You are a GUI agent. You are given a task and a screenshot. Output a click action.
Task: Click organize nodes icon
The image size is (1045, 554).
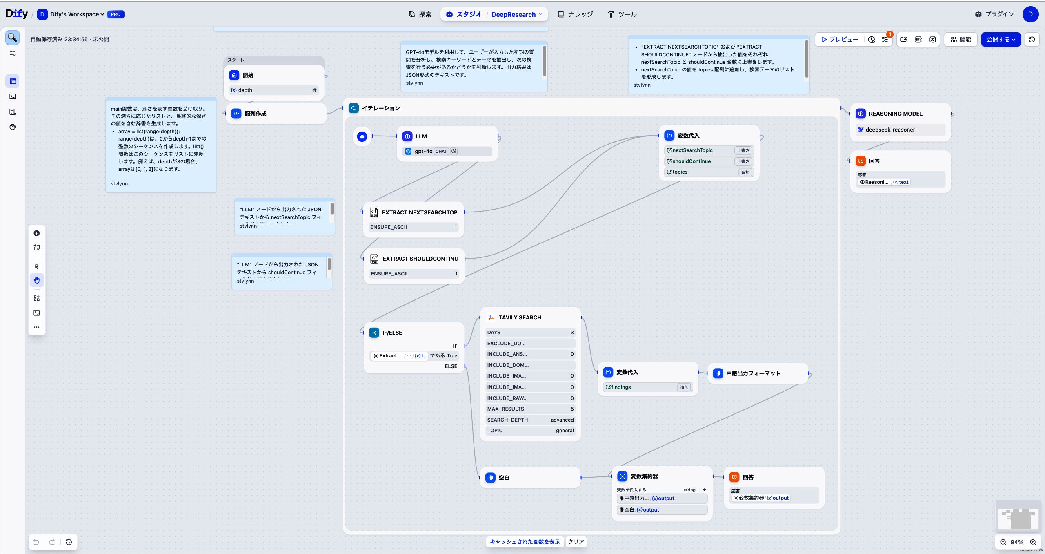(37, 298)
